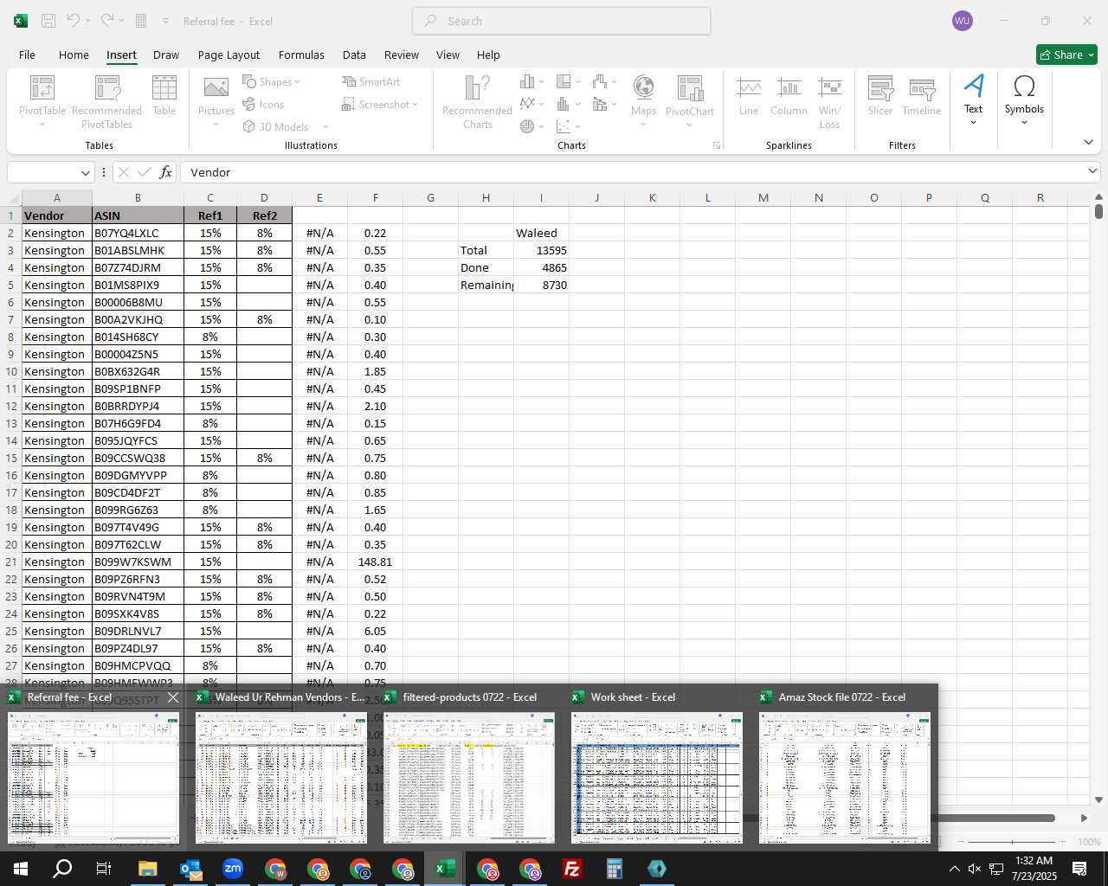Viewport: 1108px width, 886px height.
Task: Expand the 3D Models dropdown arrow
Action: pos(325,127)
